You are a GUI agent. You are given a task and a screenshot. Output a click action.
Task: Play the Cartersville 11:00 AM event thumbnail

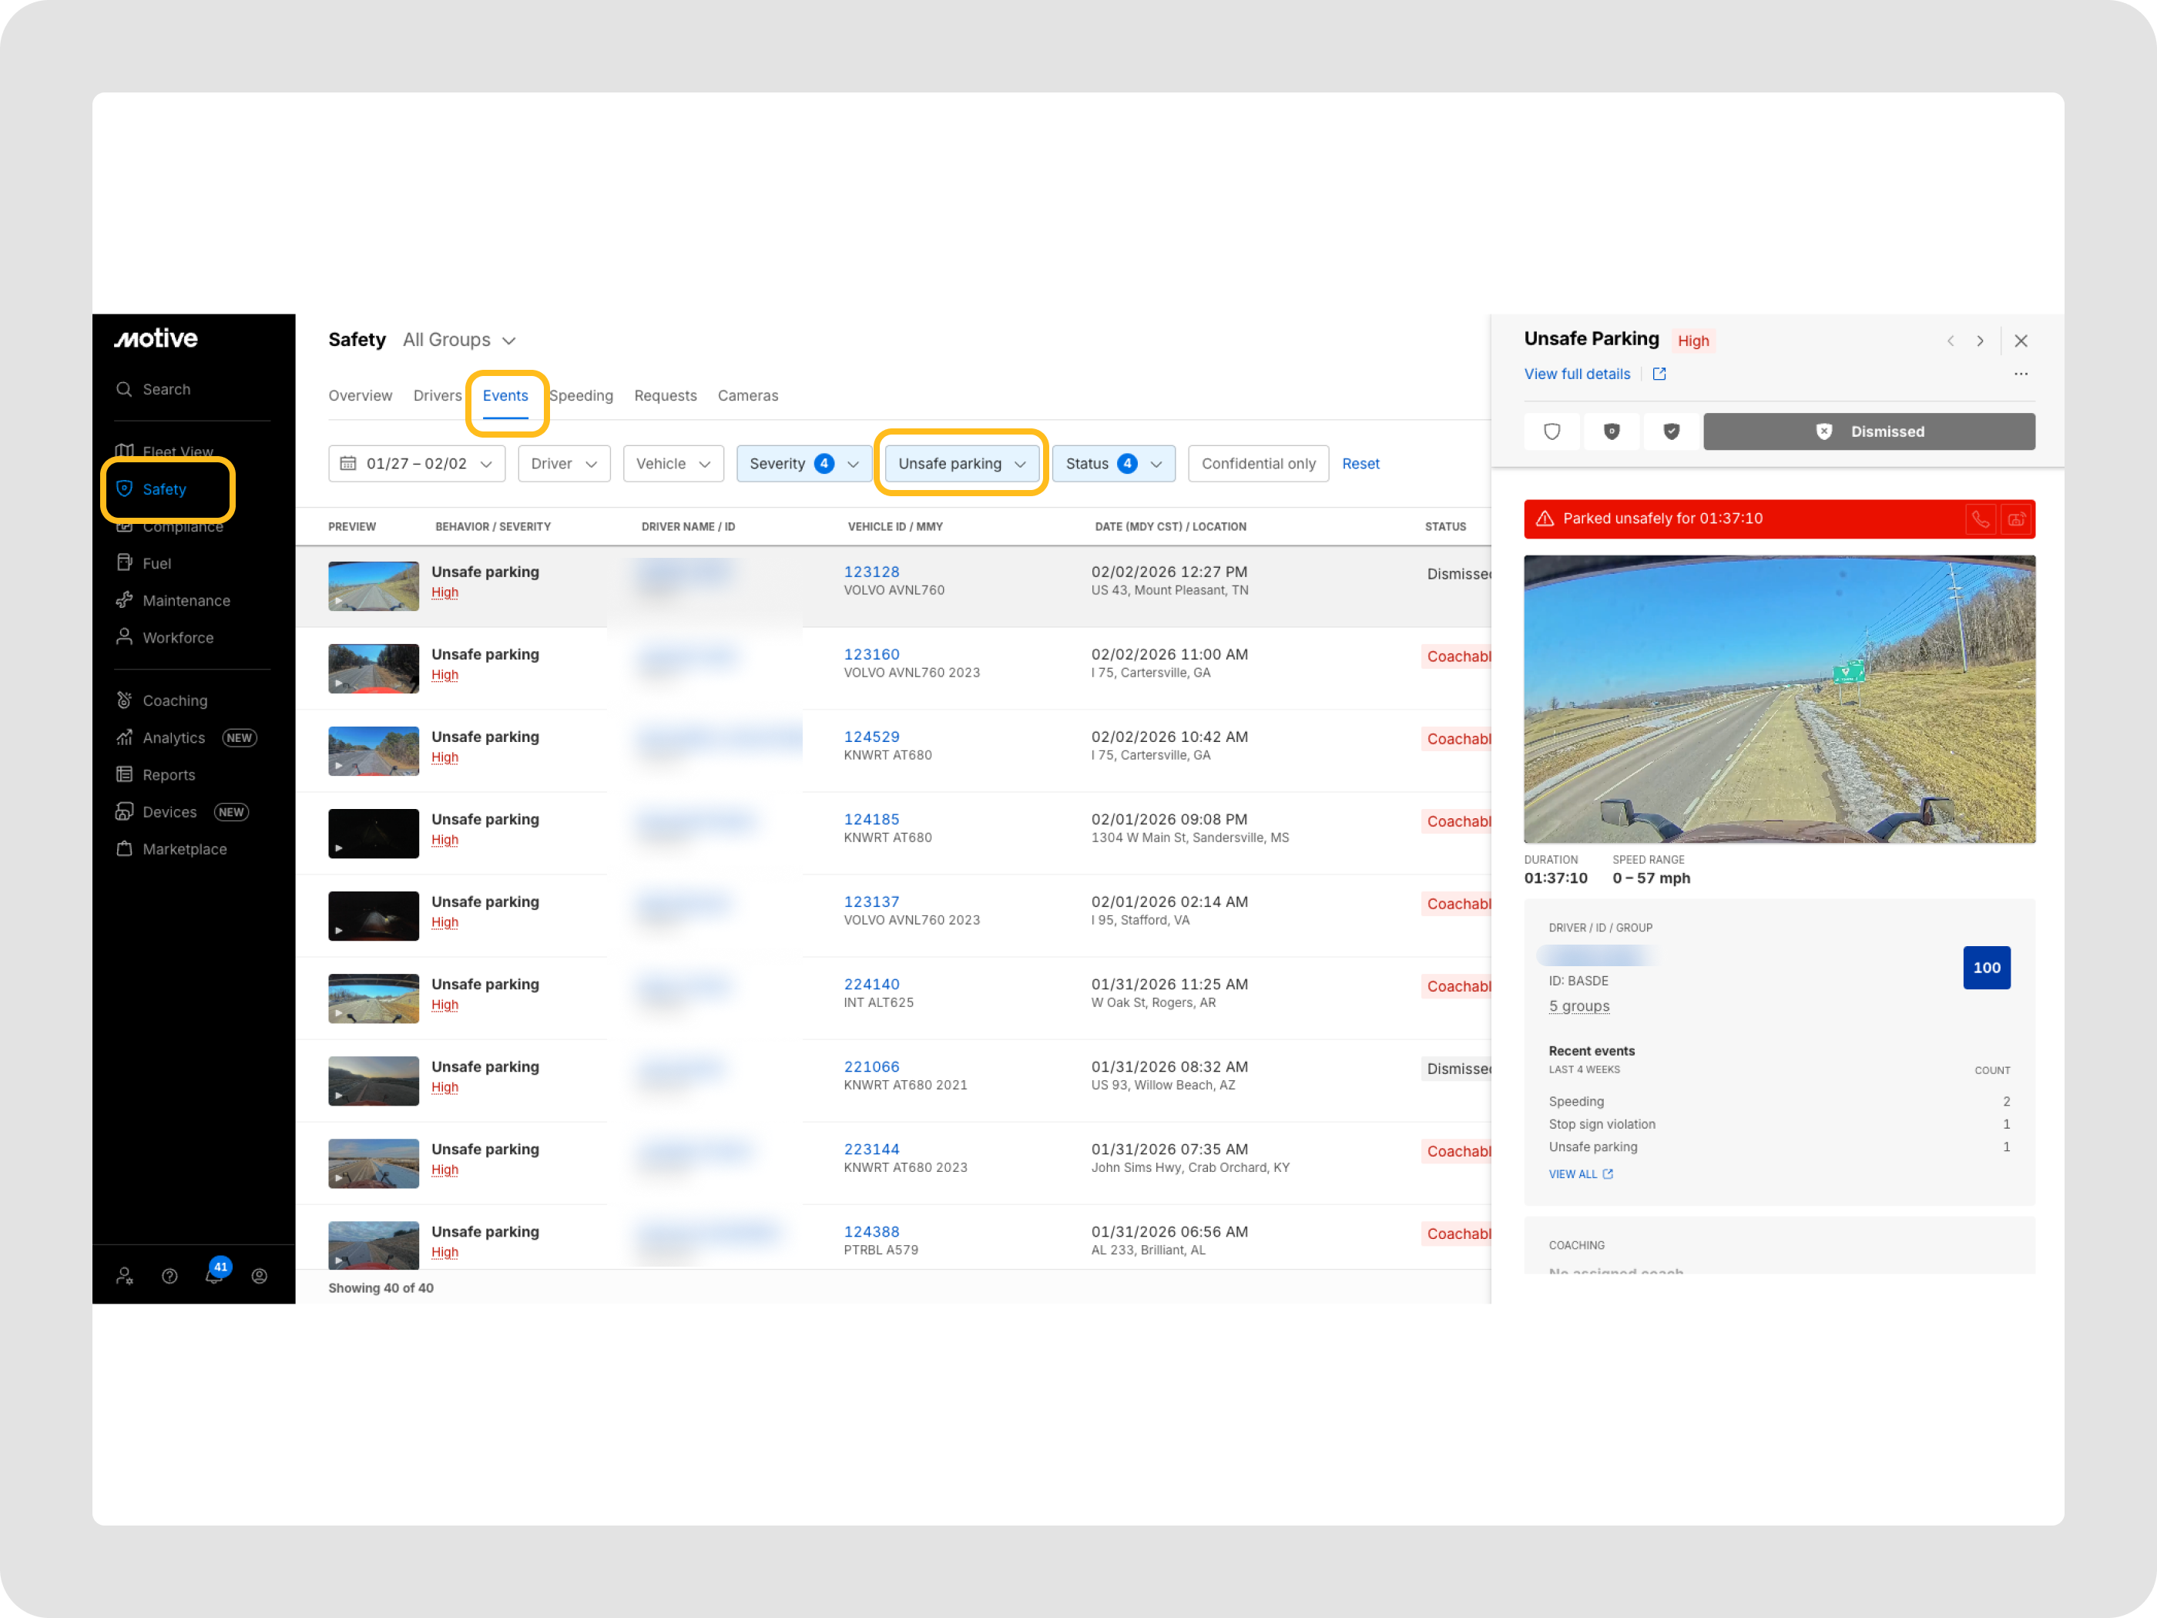click(x=374, y=668)
